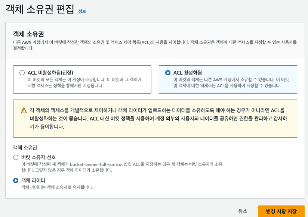Click the 객체 라이터 label text
308x217 pixels.
pos(34,180)
